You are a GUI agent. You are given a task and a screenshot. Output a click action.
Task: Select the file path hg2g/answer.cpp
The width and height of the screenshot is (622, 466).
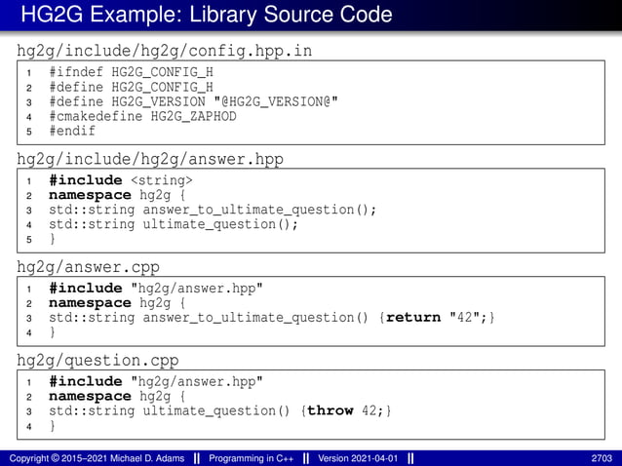pos(88,267)
